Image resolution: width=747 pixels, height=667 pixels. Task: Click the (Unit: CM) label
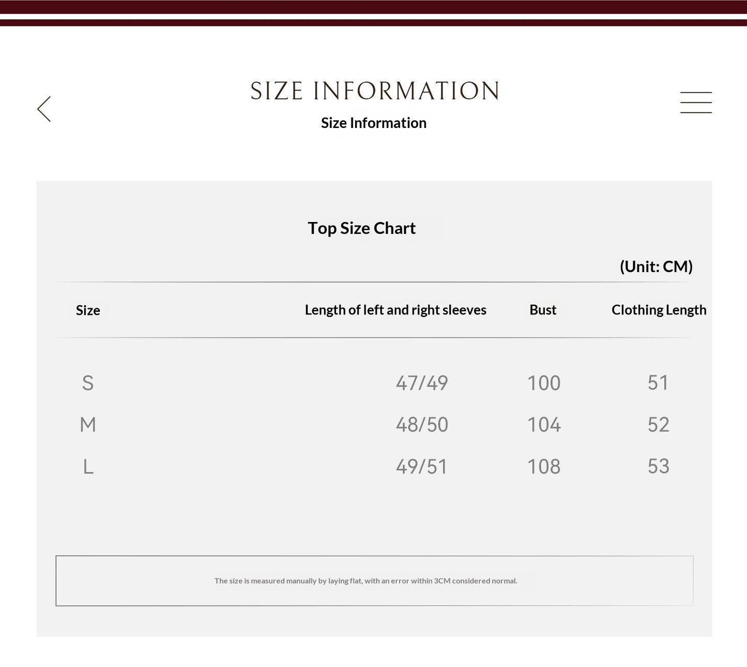coord(656,266)
